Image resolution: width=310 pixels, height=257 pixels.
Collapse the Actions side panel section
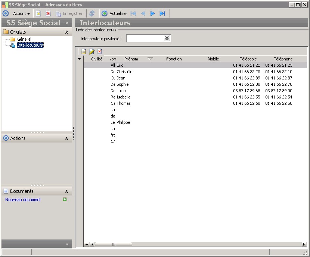point(66,138)
